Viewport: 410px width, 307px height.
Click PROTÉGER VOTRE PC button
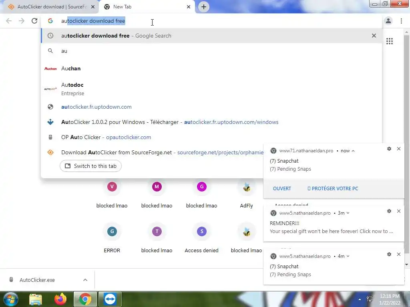coord(333,189)
